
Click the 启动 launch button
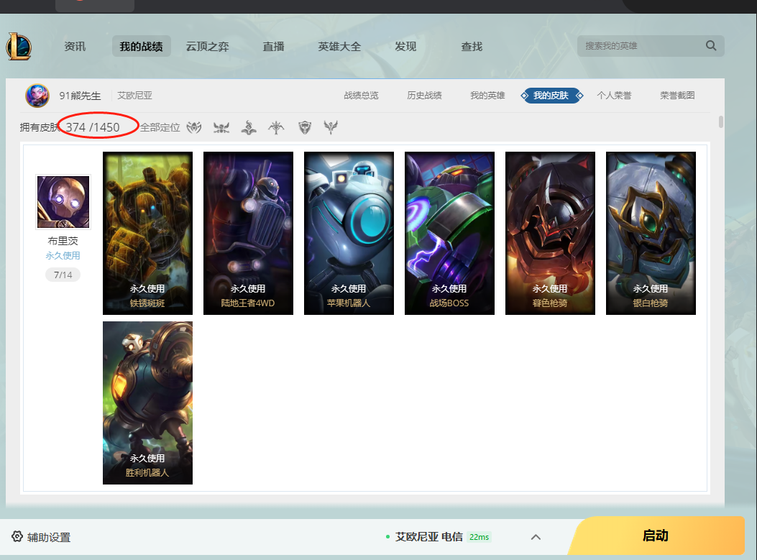[656, 536]
